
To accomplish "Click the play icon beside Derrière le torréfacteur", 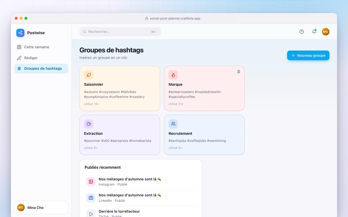I will 91,214.
